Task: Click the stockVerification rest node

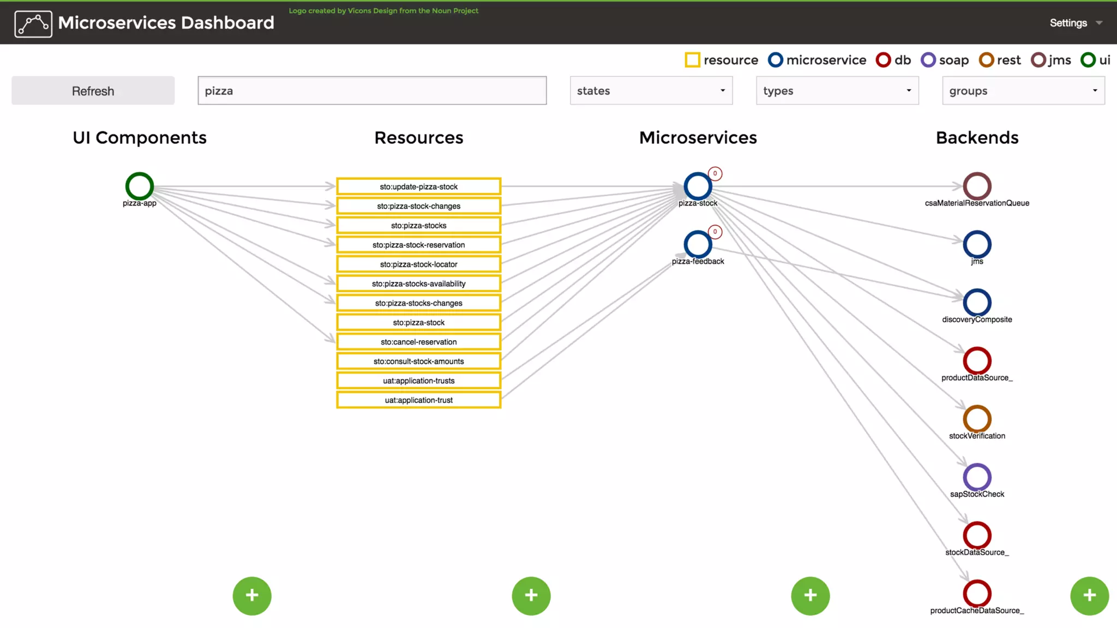Action: point(977,419)
